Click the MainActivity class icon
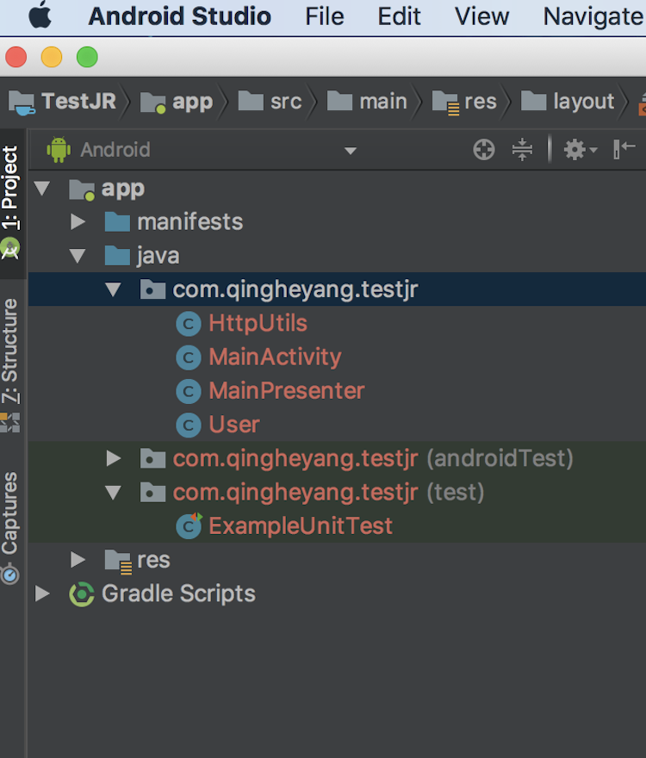Screen dimensions: 646x758 (189, 357)
